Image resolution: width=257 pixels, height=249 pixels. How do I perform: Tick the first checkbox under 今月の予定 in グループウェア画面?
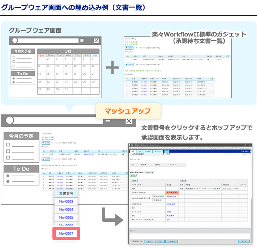pos(14,57)
